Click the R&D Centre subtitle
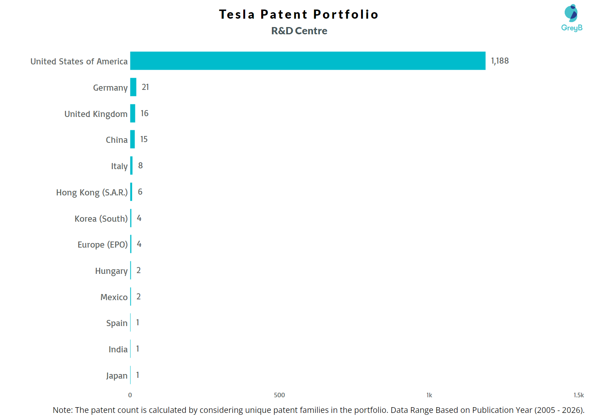Image resolution: width=591 pixels, height=419 pixels. tap(299, 31)
